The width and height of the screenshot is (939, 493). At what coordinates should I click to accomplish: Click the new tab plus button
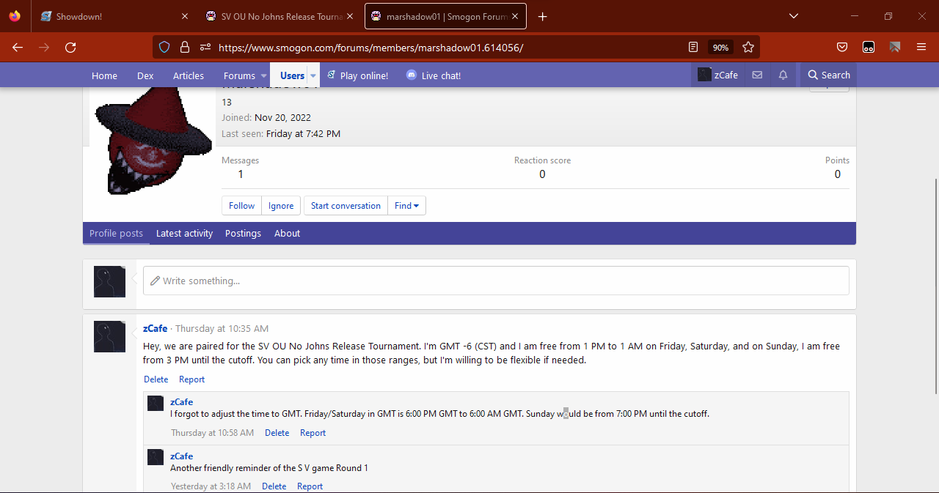tap(543, 16)
